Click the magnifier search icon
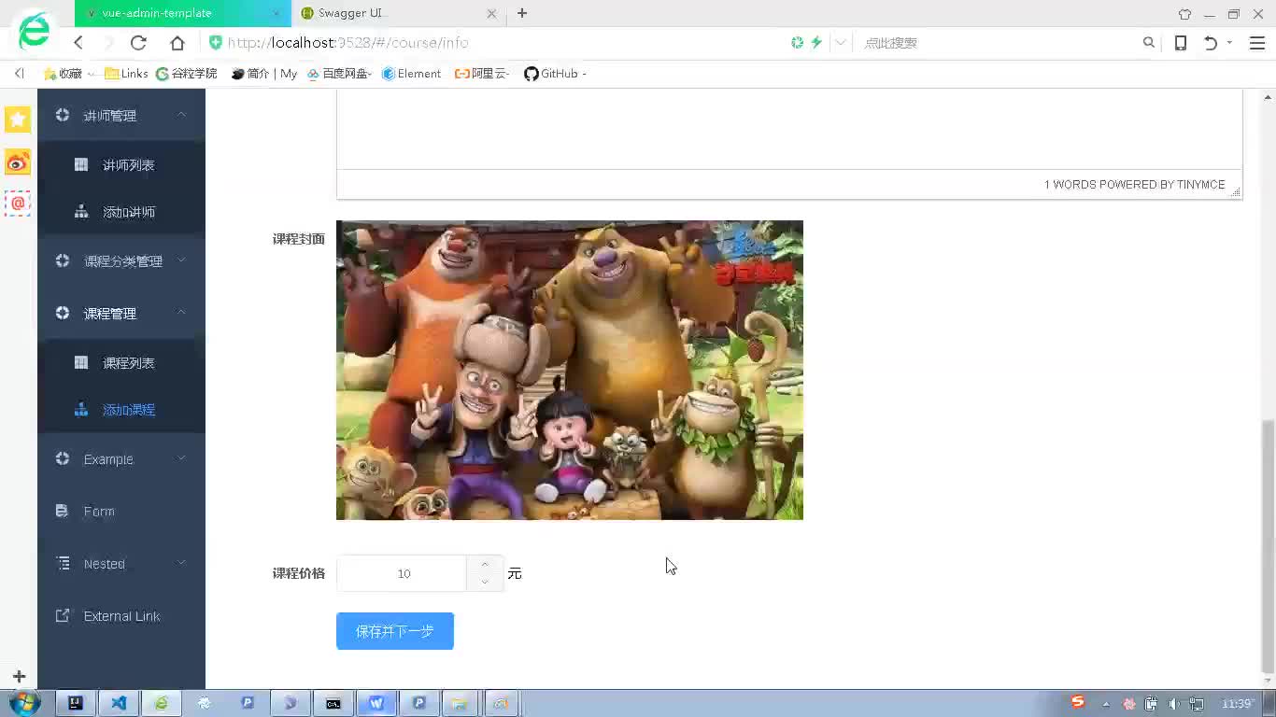This screenshot has width=1276, height=717. (1149, 43)
